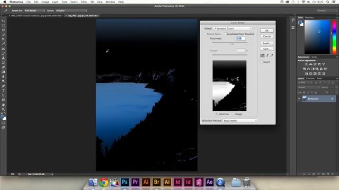Select the Rectangle shape tool
The height and width of the screenshot is (190, 339).
tap(3, 100)
